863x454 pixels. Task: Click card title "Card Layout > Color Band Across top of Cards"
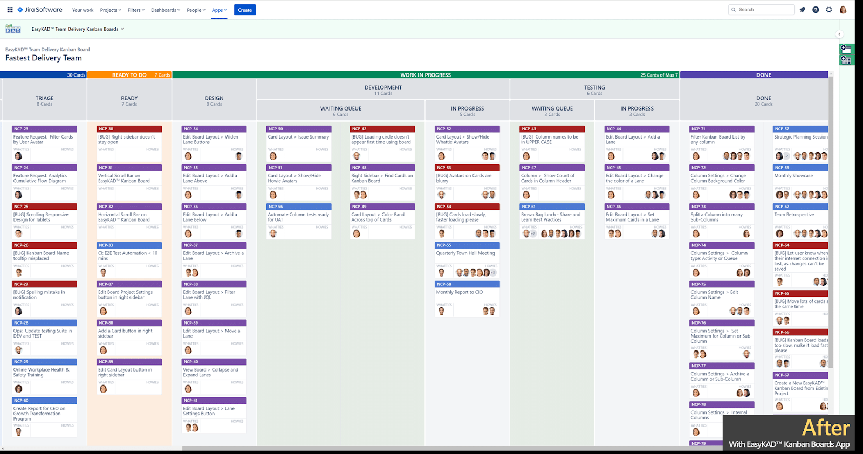[378, 217]
